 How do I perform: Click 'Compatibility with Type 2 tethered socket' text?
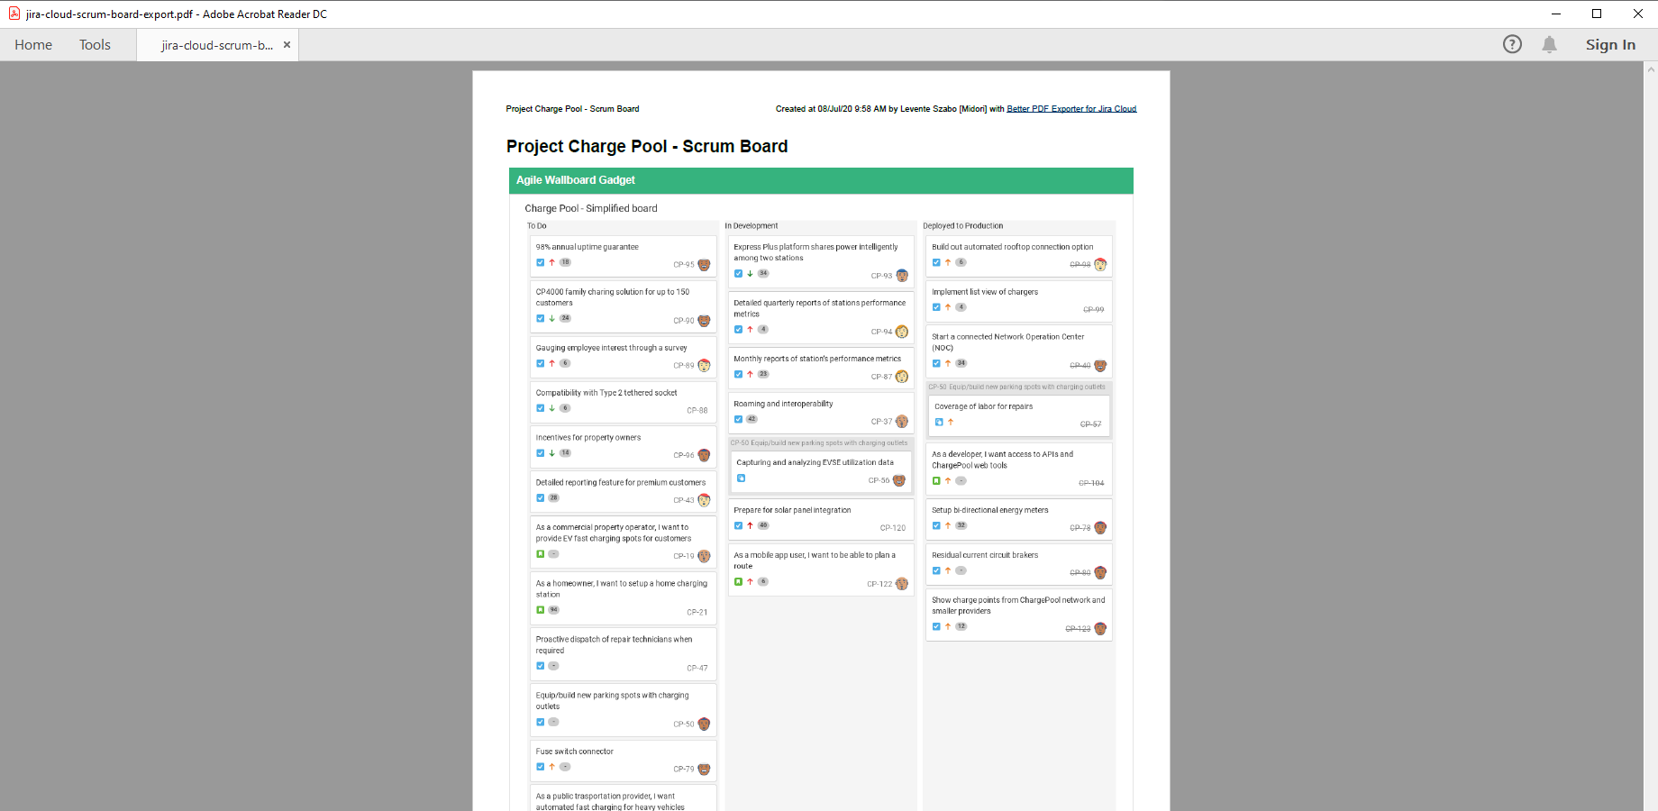pos(606,393)
